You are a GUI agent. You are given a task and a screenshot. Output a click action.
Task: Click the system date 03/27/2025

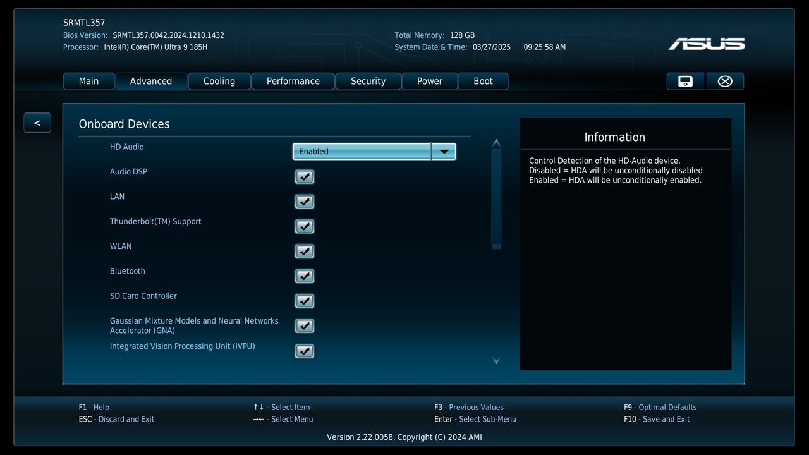[x=492, y=47]
